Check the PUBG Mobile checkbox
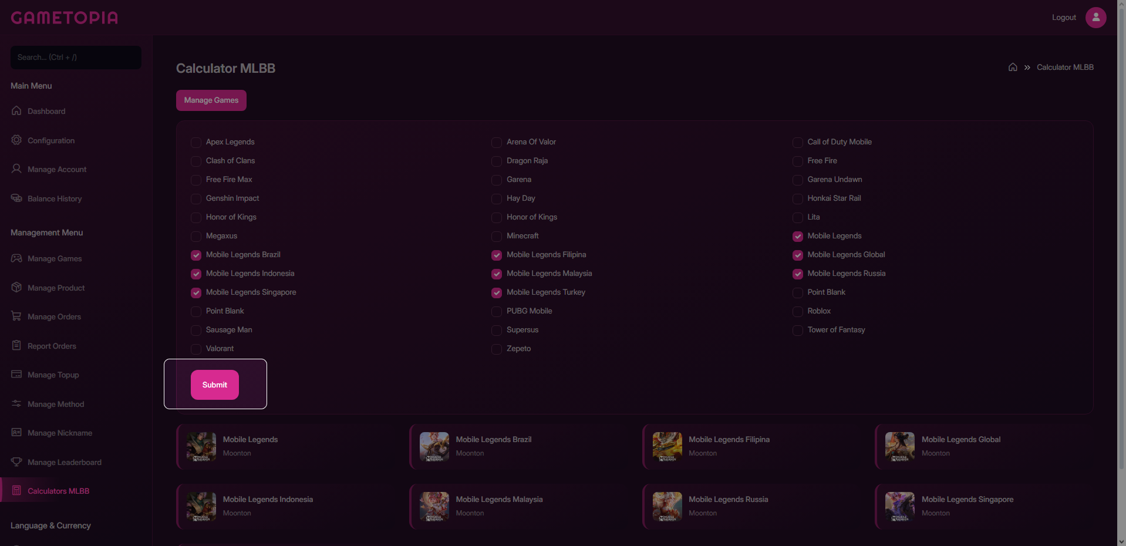Image resolution: width=1126 pixels, height=546 pixels. [x=497, y=311]
